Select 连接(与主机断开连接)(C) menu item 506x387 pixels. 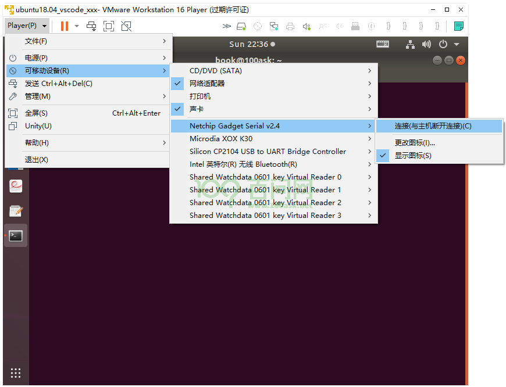coord(439,126)
